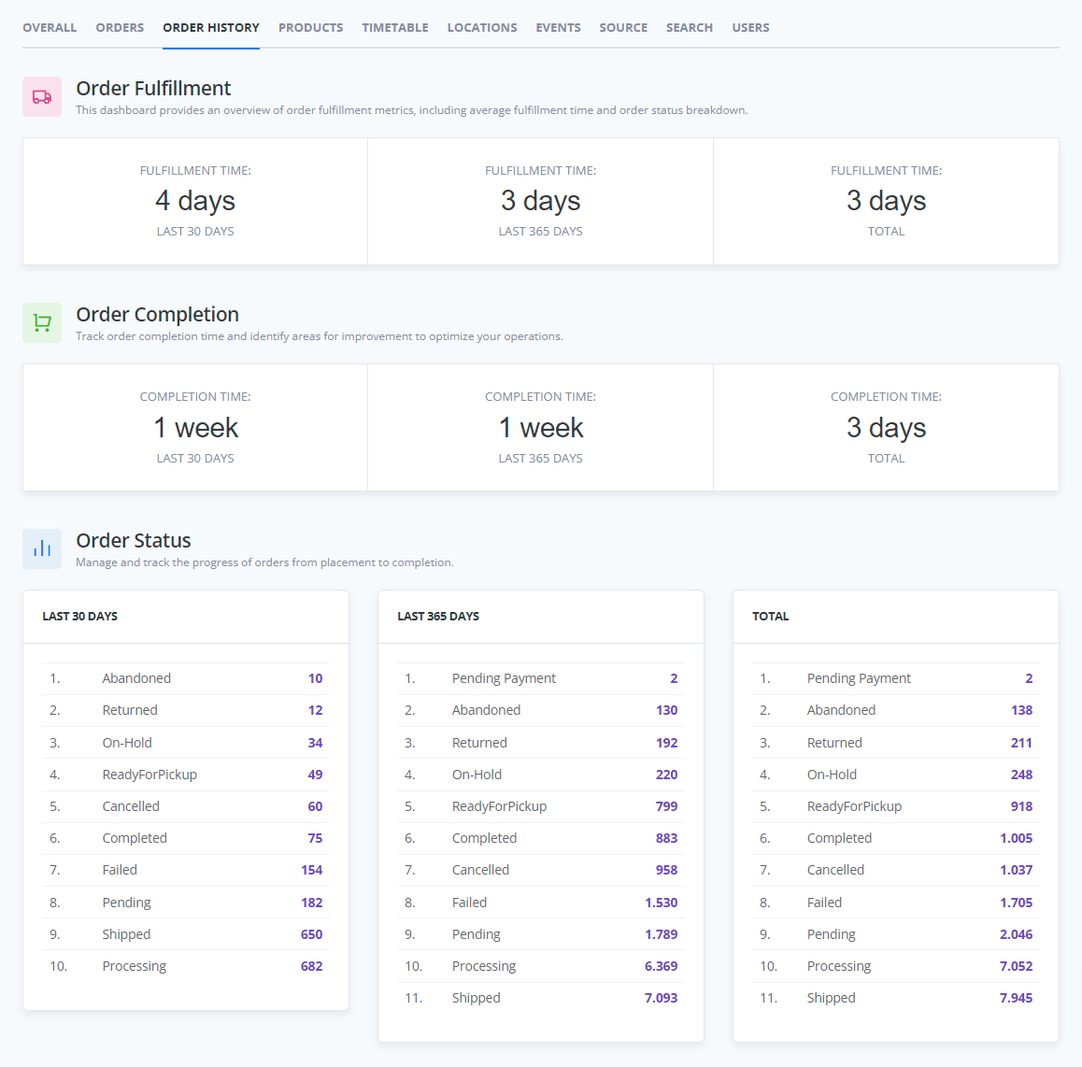Click the Order Fulfillment heading
This screenshot has width=1082, height=1067.
(153, 89)
